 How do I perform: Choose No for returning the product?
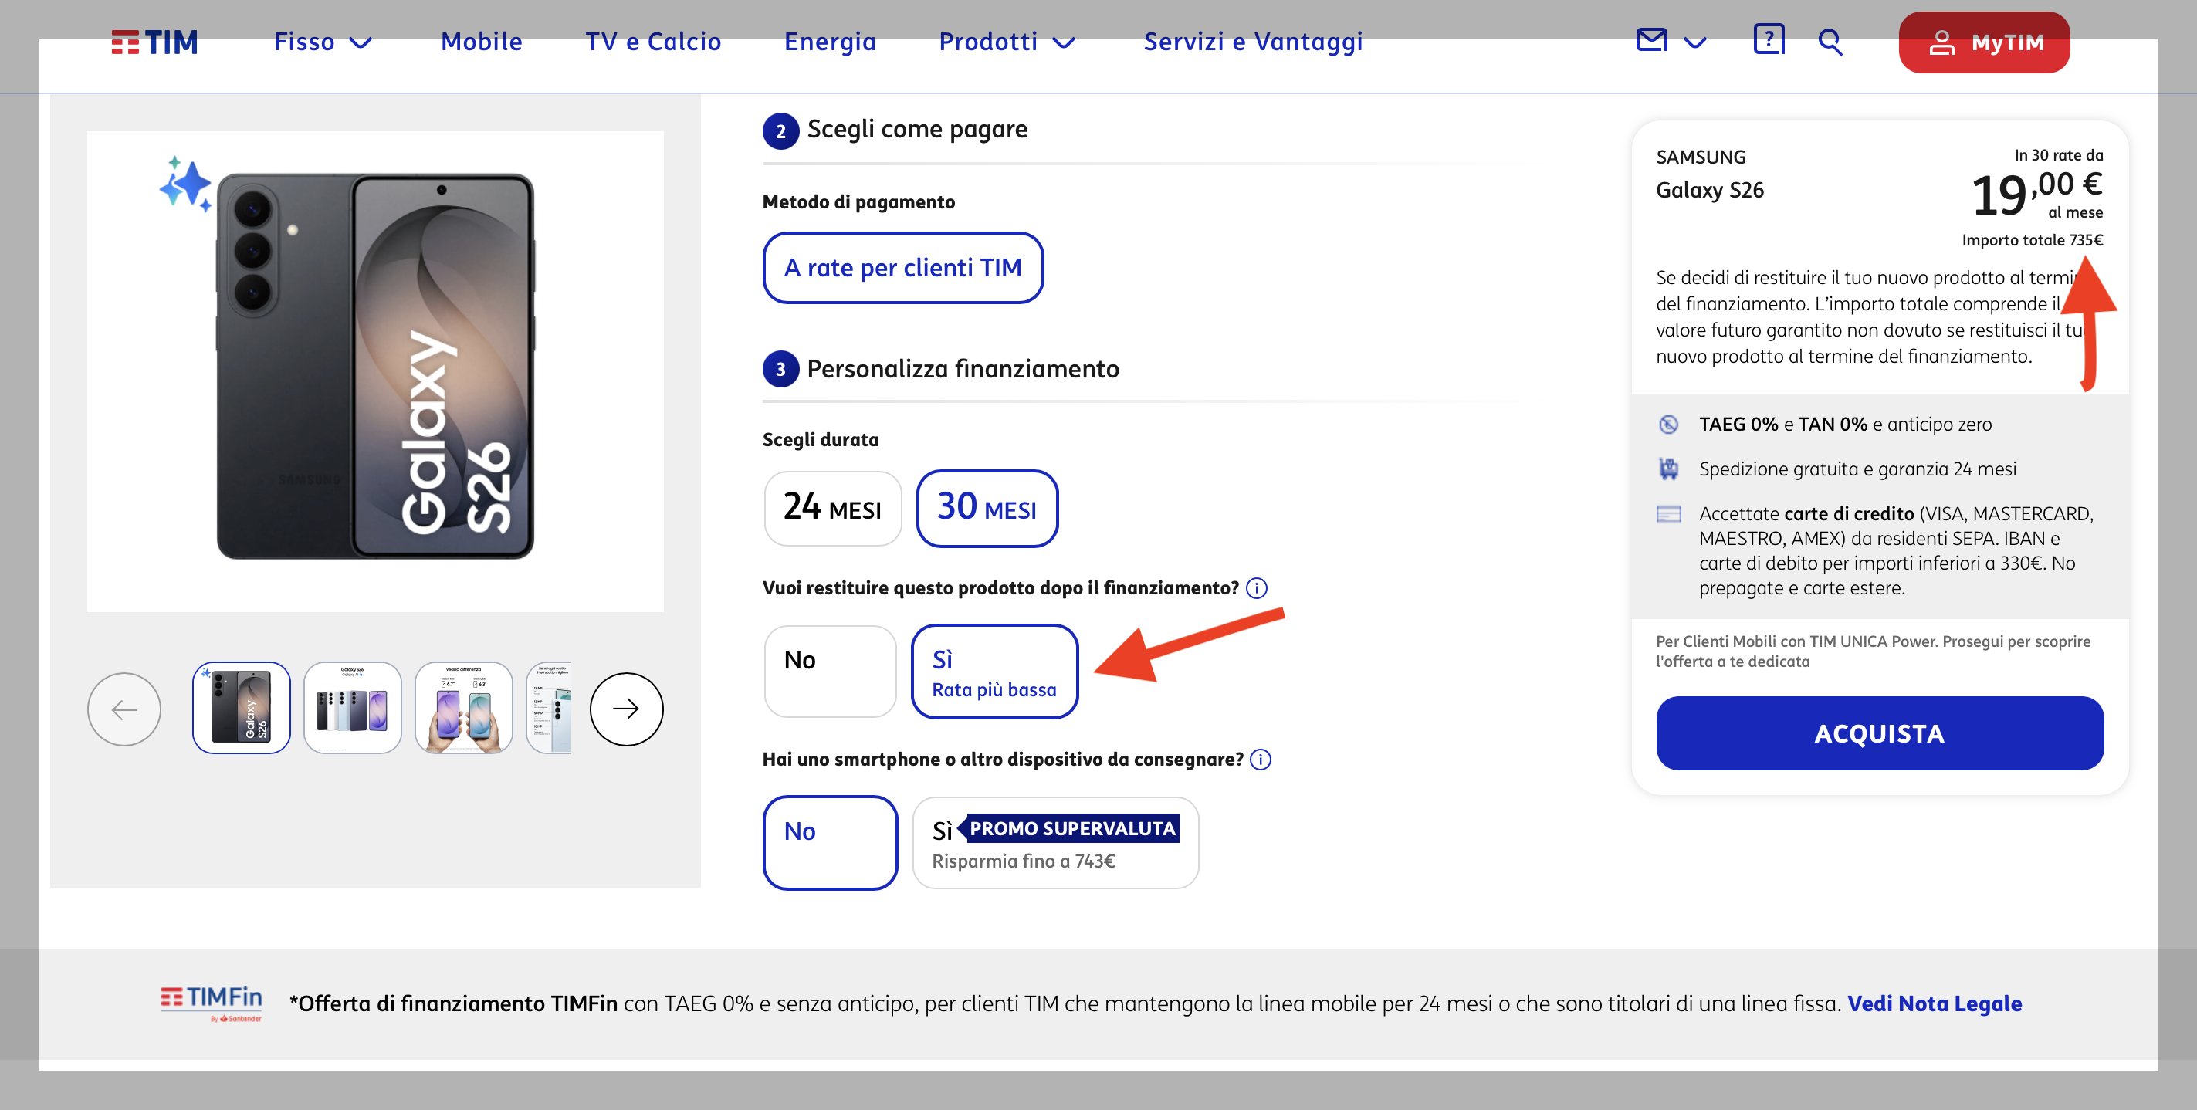(829, 671)
